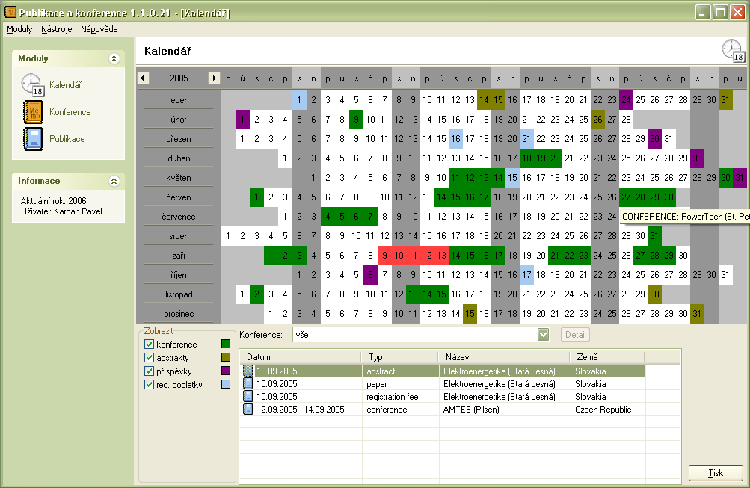Select green day 31 in srpen
750x488 pixels.
coord(654,236)
